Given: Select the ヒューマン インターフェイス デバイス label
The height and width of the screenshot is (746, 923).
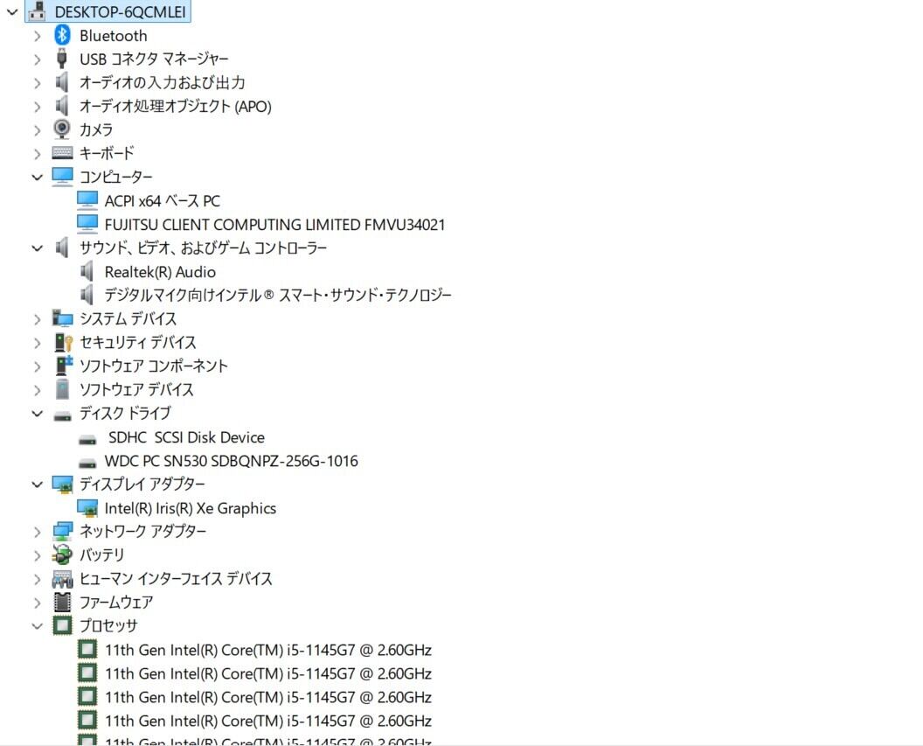Looking at the screenshot, I should [x=176, y=579].
